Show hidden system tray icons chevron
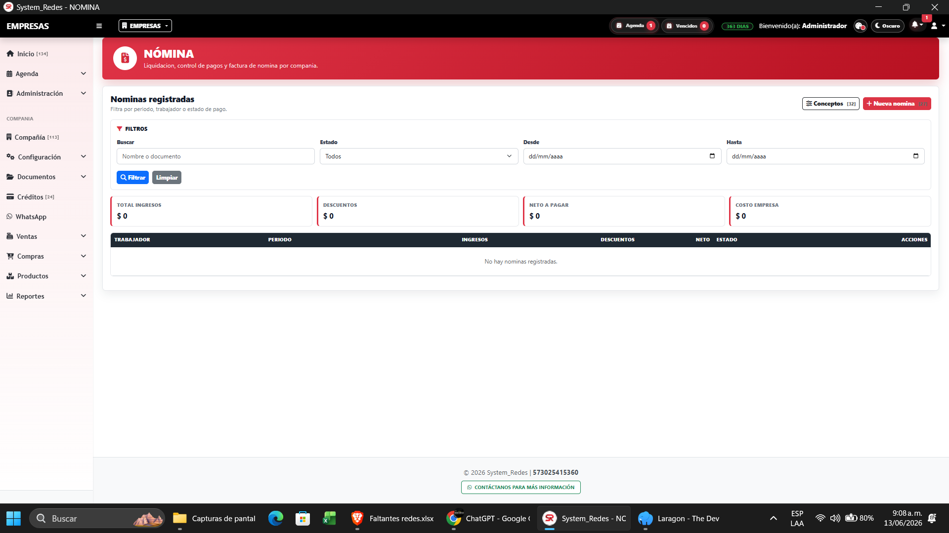Screen dimensions: 949x533 [x=774, y=519]
